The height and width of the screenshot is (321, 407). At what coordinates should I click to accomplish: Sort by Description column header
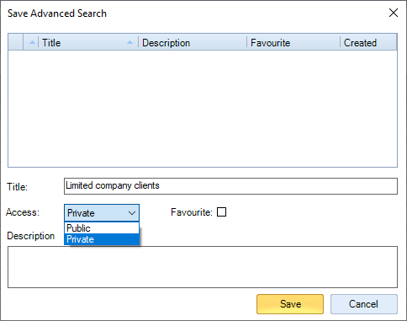193,43
